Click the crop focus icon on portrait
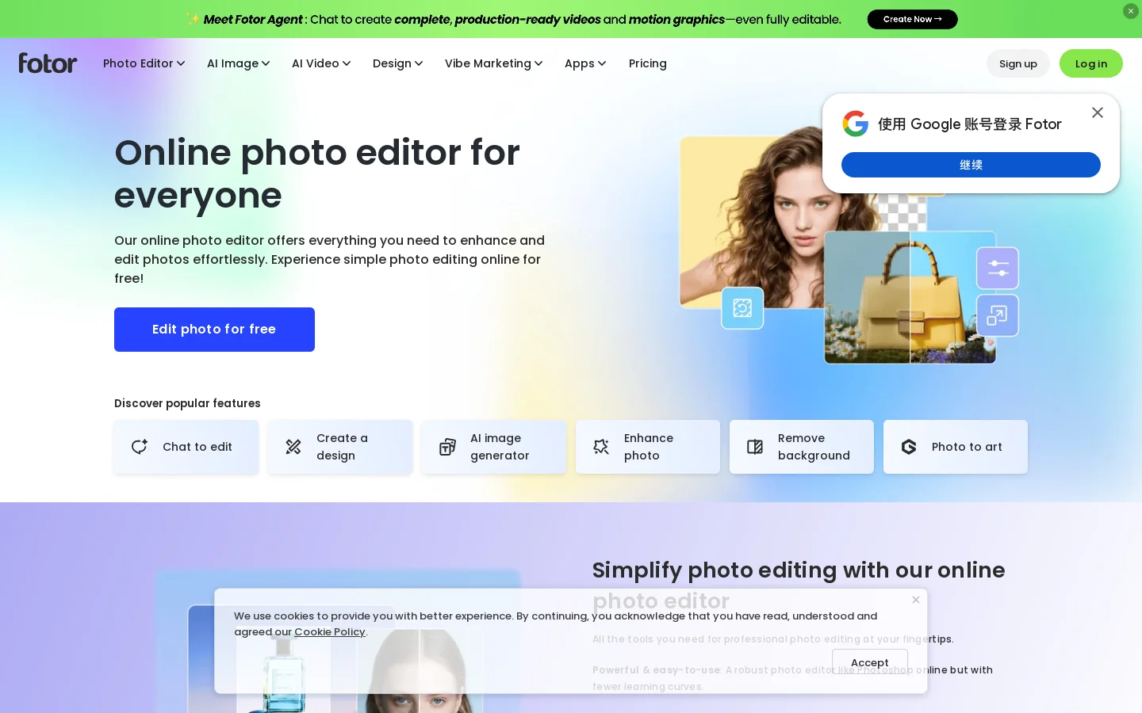The width and height of the screenshot is (1142, 713). click(x=742, y=308)
